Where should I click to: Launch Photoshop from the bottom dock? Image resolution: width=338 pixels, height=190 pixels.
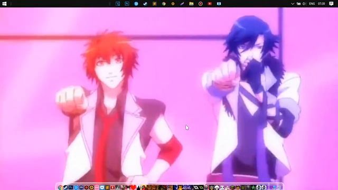[x=71, y=187]
